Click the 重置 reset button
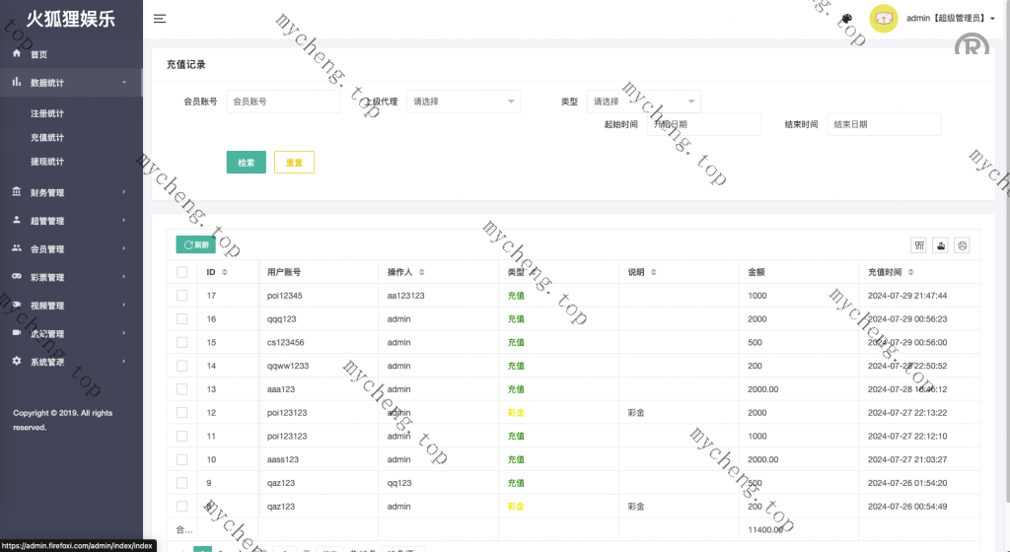Image resolution: width=1010 pixels, height=552 pixels. tap(294, 163)
